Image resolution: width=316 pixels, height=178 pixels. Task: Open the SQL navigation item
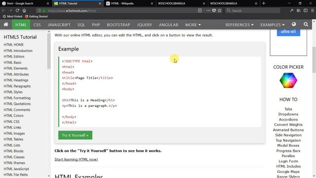click(81, 25)
